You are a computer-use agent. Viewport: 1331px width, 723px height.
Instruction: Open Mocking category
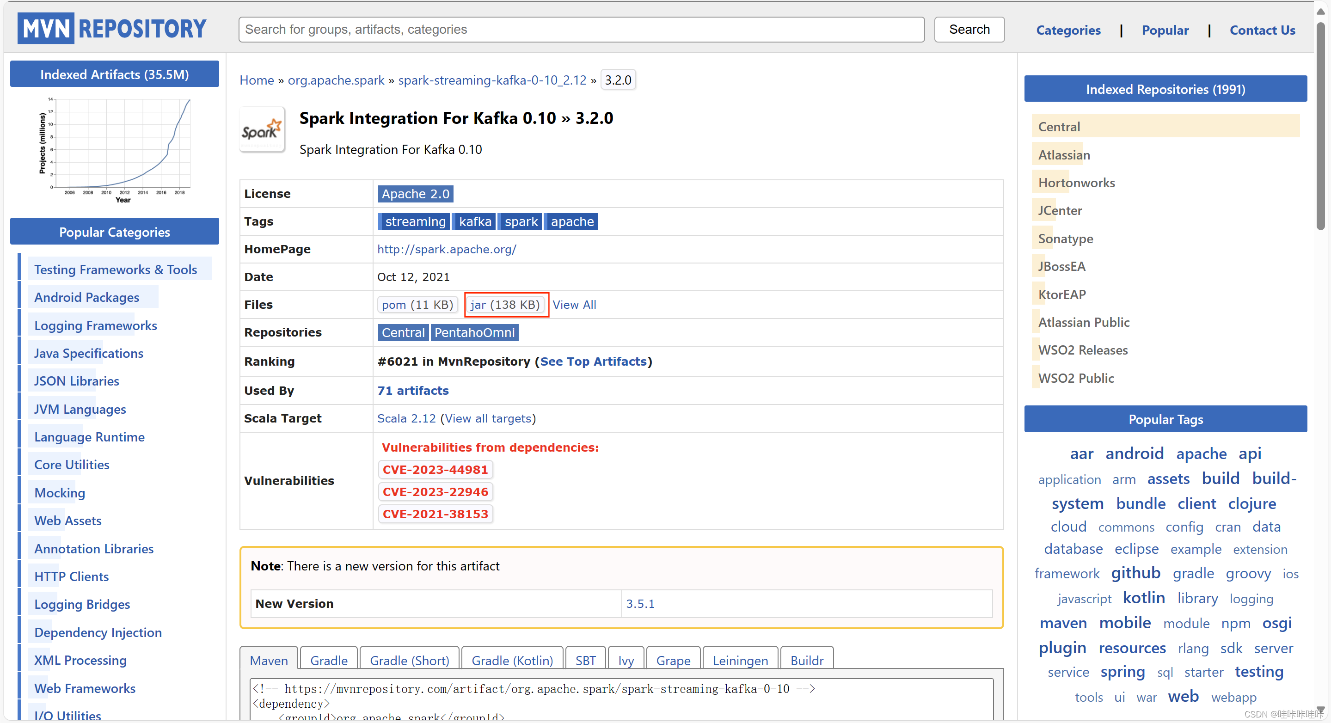pyautogui.click(x=60, y=492)
